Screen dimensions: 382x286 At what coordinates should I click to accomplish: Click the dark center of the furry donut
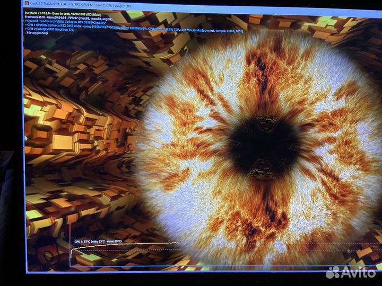tap(264, 146)
